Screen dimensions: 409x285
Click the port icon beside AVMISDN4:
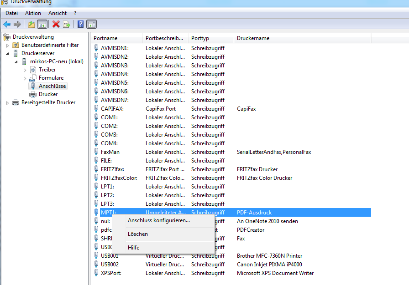96,74
